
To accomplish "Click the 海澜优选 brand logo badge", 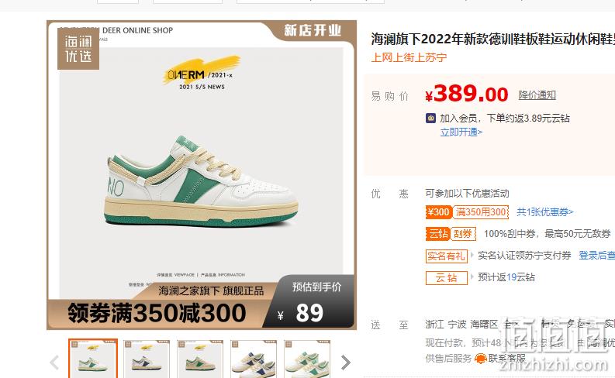I will click(78, 49).
